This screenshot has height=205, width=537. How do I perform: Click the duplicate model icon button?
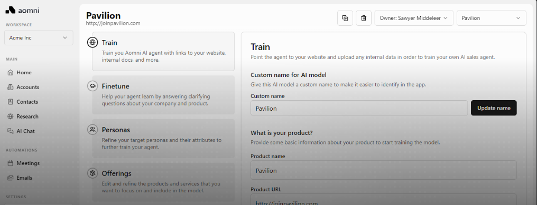click(345, 18)
